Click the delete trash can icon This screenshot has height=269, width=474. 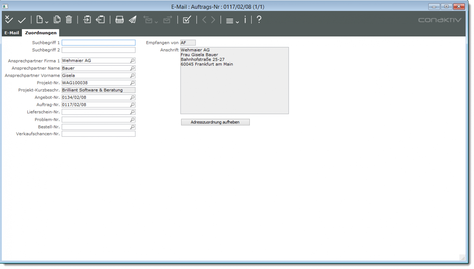pos(69,20)
